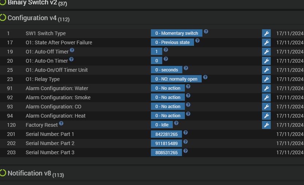Viewport: 304px width, 185px height.
Task: Click help icon beside Auto-Off Timer label
Action: coord(72,50)
